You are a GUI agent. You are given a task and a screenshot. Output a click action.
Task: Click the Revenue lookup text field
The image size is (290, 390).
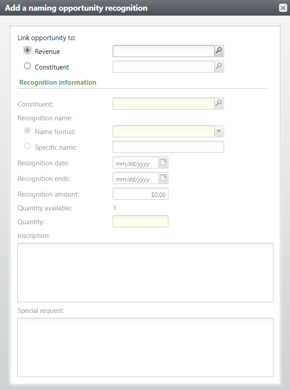163,51
